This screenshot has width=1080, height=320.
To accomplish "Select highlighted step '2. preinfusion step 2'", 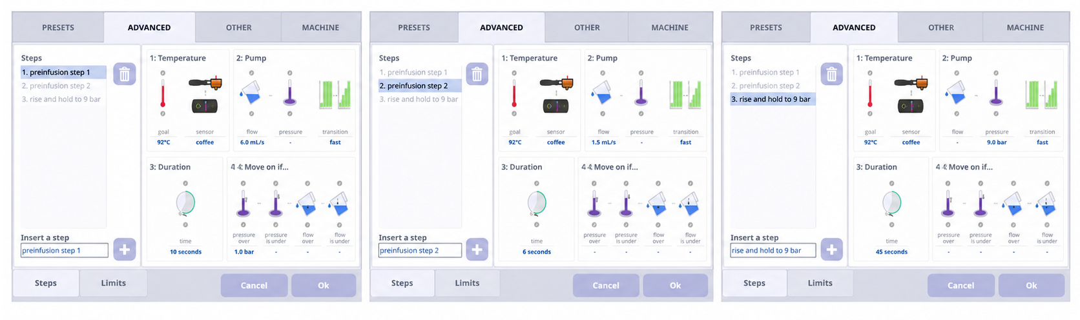I will [420, 86].
